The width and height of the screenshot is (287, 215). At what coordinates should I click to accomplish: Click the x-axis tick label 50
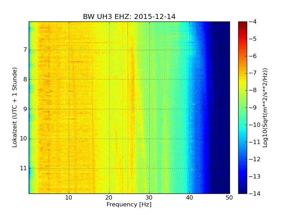pos(229,198)
